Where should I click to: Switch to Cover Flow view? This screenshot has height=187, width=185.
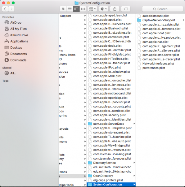pos(83,9)
